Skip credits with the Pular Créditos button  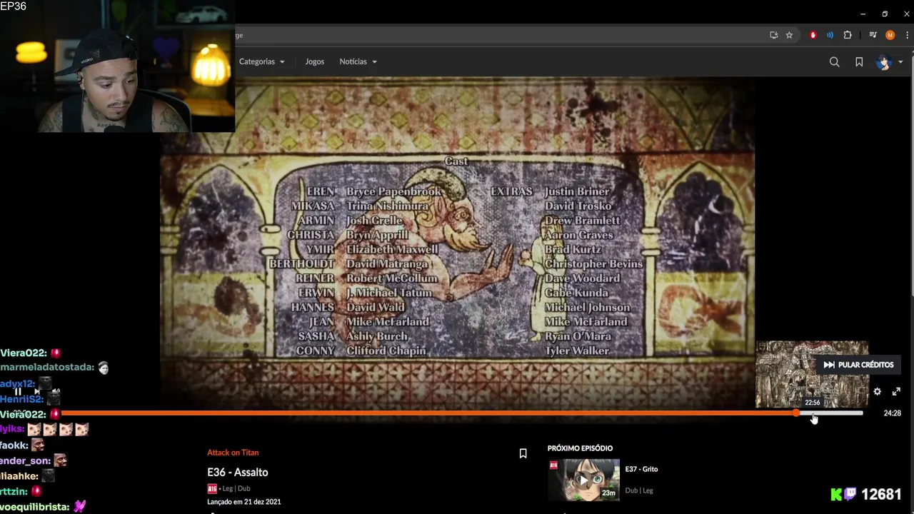click(858, 365)
